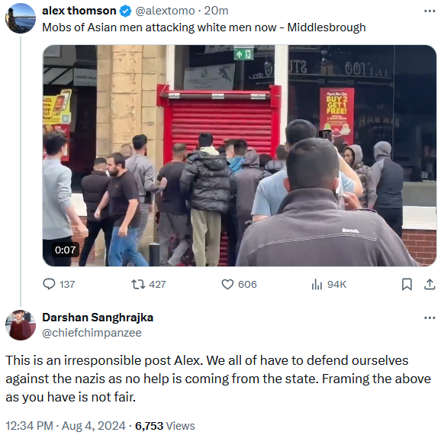The width and height of the screenshot is (441, 445).
Task: Open alex thomson's profile picture
Action: pos(21,18)
